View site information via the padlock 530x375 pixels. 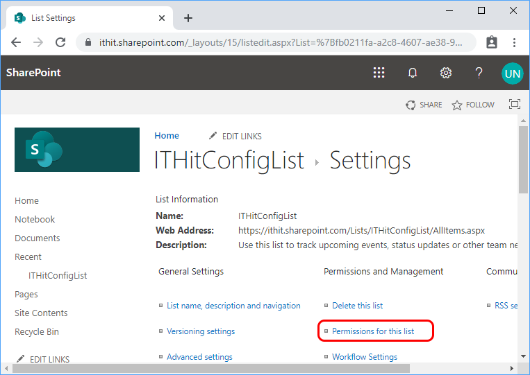(x=88, y=42)
